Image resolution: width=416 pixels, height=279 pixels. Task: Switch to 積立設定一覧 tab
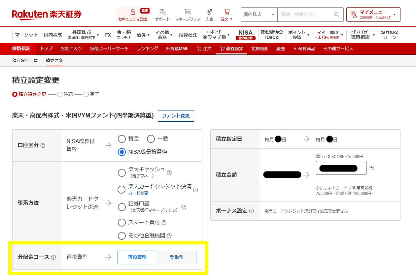[25, 60]
